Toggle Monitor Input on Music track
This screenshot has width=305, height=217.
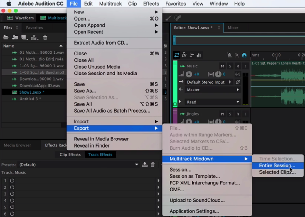point(245,66)
